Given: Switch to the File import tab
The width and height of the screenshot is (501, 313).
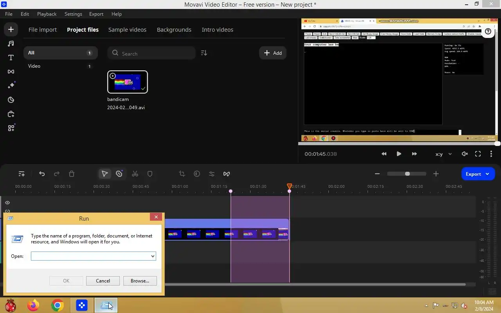Looking at the screenshot, I should (x=43, y=30).
